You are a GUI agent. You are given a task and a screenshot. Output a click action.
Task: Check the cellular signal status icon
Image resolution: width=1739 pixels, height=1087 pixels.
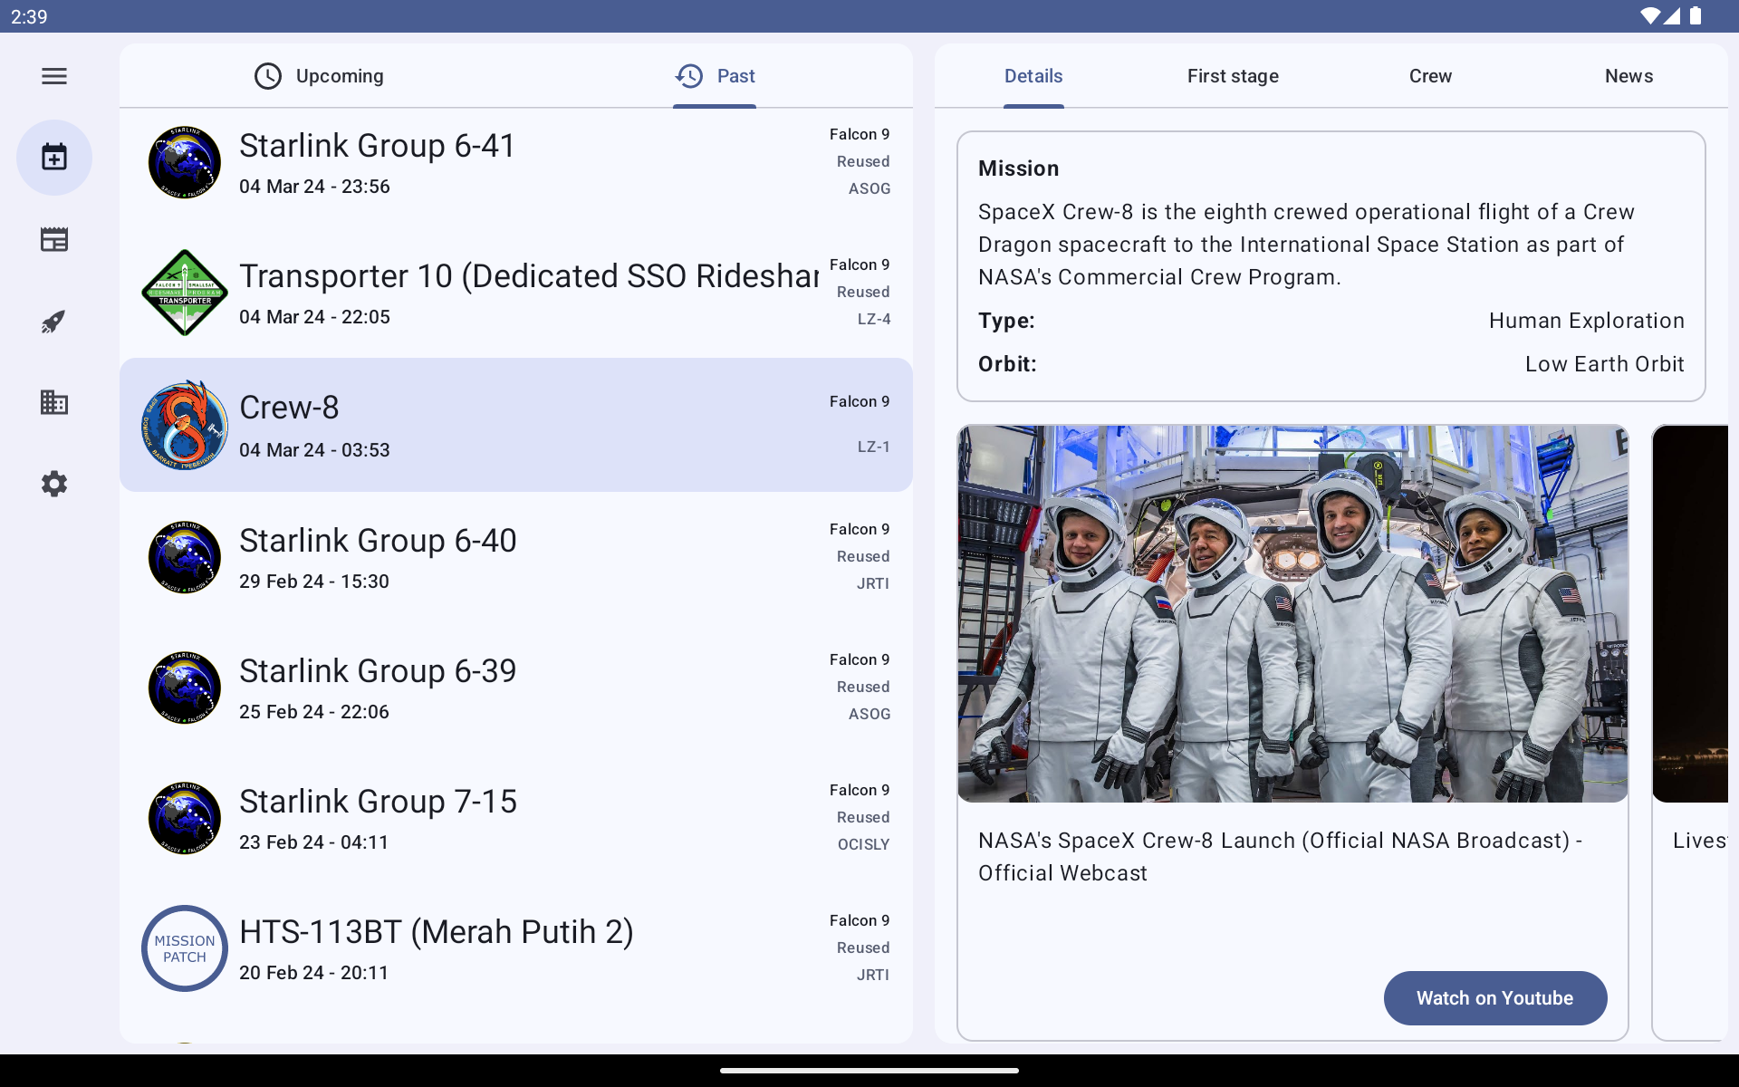coord(1672,15)
